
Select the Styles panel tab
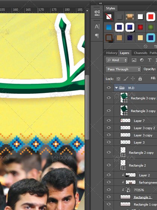pyautogui.click(x=111, y=8)
